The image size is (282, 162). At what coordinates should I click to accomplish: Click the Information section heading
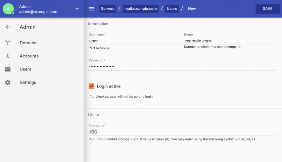click(98, 24)
